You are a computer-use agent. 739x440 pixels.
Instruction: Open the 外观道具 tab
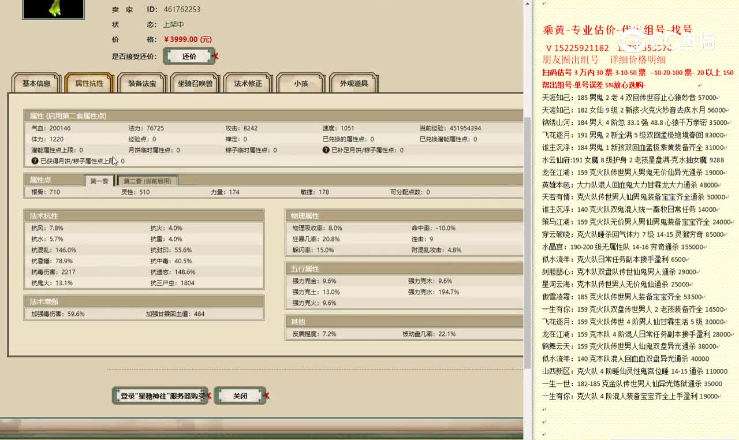353,83
